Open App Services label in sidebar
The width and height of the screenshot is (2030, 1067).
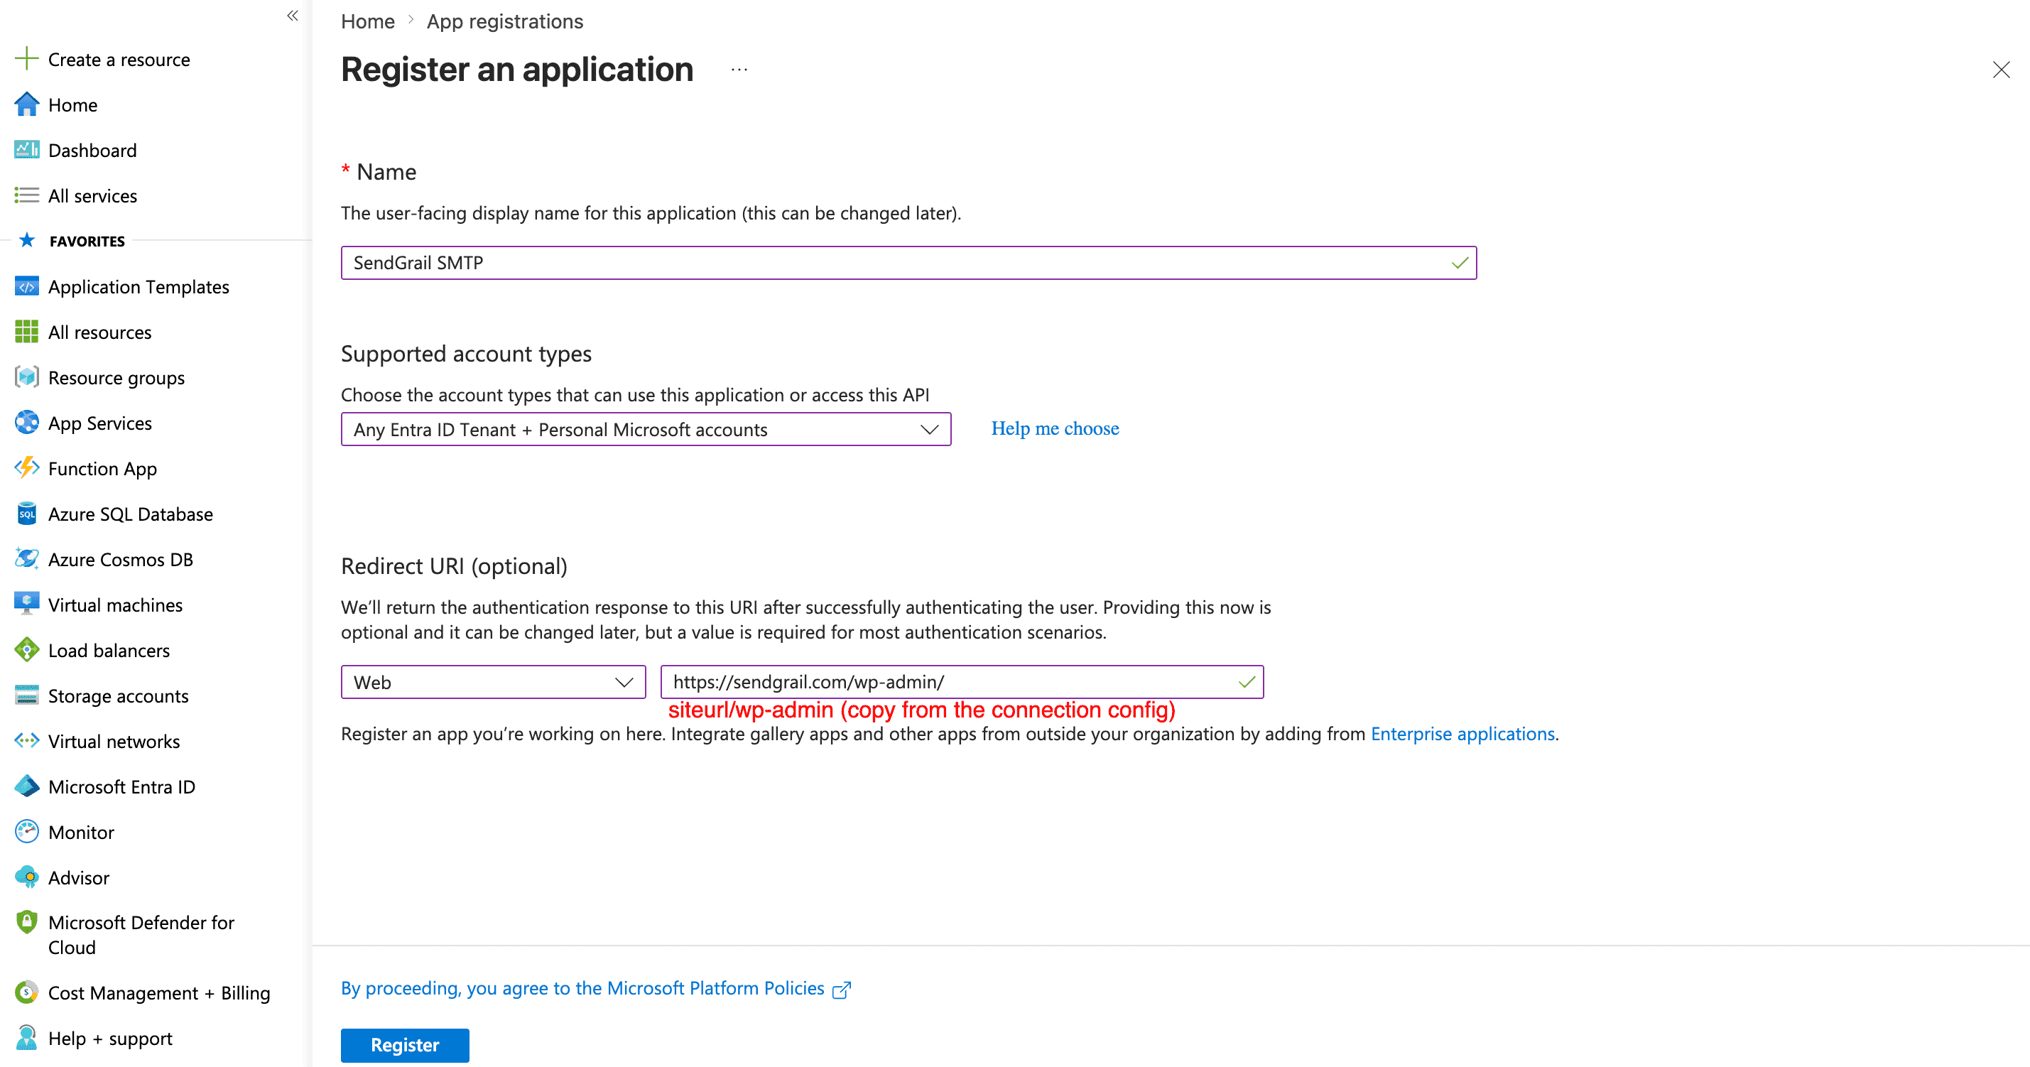(x=100, y=423)
